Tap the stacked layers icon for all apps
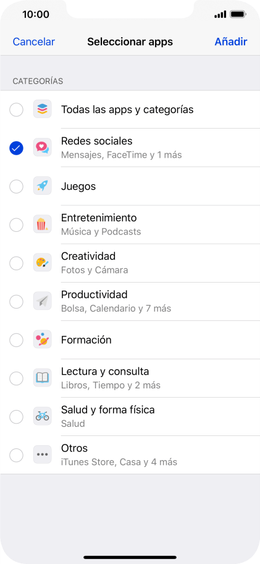Image resolution: width=260 pixels, height=564 pixels. point(43,109)
